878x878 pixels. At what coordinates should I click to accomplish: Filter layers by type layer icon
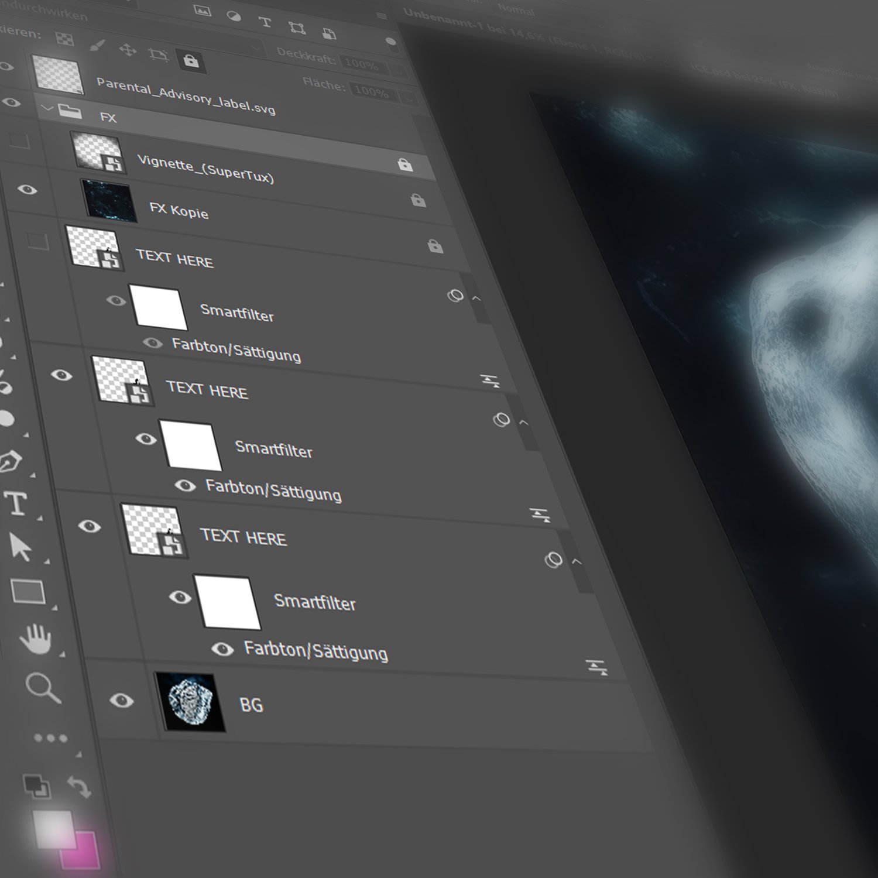265,22
